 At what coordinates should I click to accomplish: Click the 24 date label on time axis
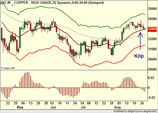[75, 103]
